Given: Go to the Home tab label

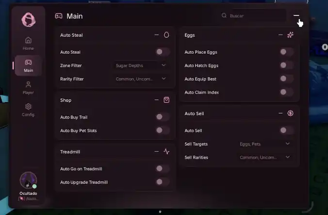Looking at the screenshot, I should 28,48.
